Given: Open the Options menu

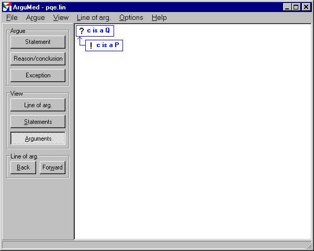Looking at the screenshot, I should point(131,18).
